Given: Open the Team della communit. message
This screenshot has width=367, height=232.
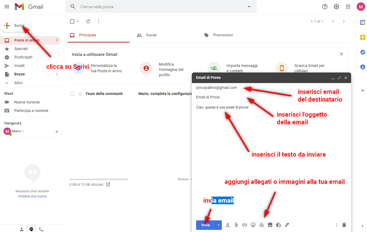Looking at the screenshot, I should 129,94.
